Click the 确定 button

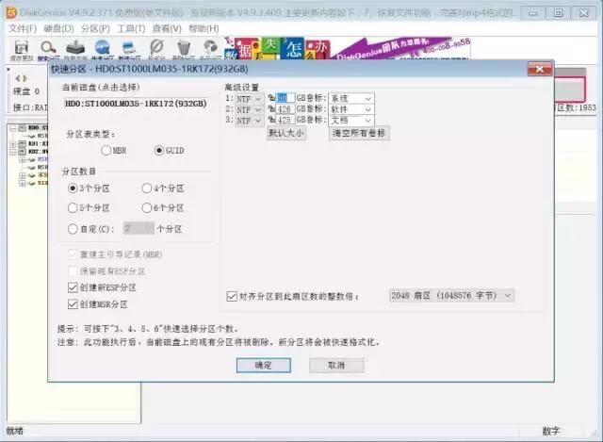click(264, 366)
